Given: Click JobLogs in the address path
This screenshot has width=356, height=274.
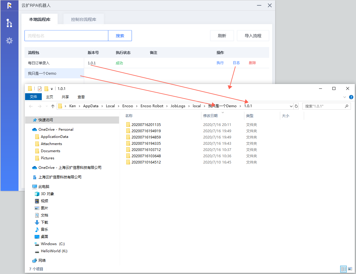Looking at the screenshot, I should 178,106.
